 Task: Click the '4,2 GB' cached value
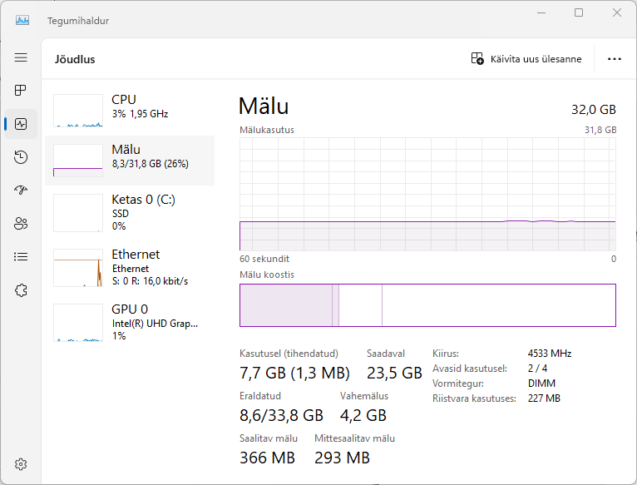[363, 415]
